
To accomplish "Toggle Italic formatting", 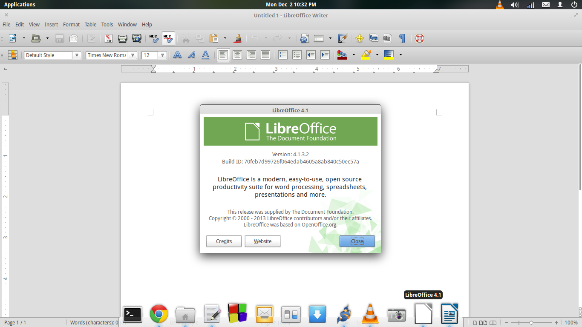I will coord(191,55).
